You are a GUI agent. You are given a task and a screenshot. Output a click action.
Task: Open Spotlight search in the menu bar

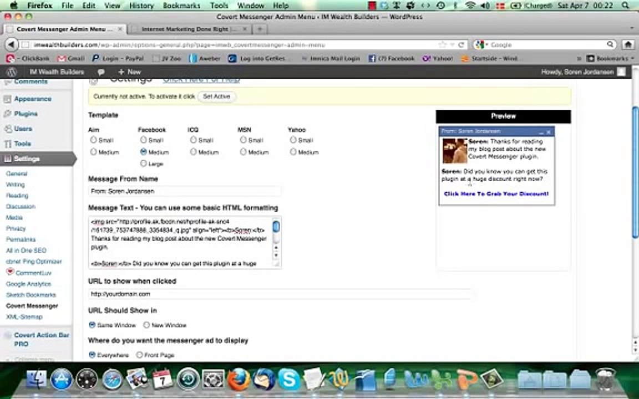point(625,6)
